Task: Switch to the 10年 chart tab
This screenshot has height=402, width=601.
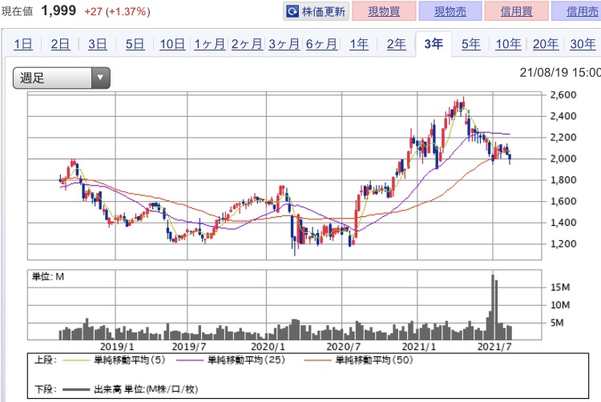Action: (x=508, y=44)
